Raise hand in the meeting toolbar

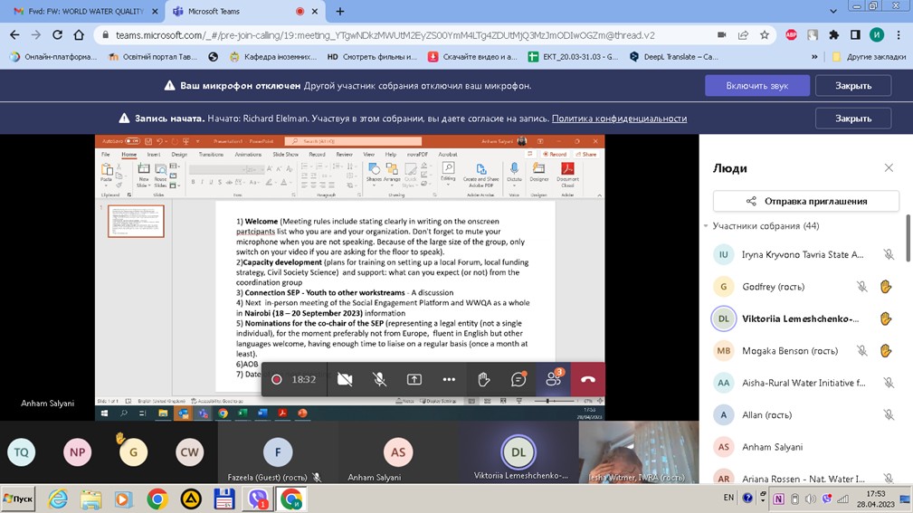(484, 380)
